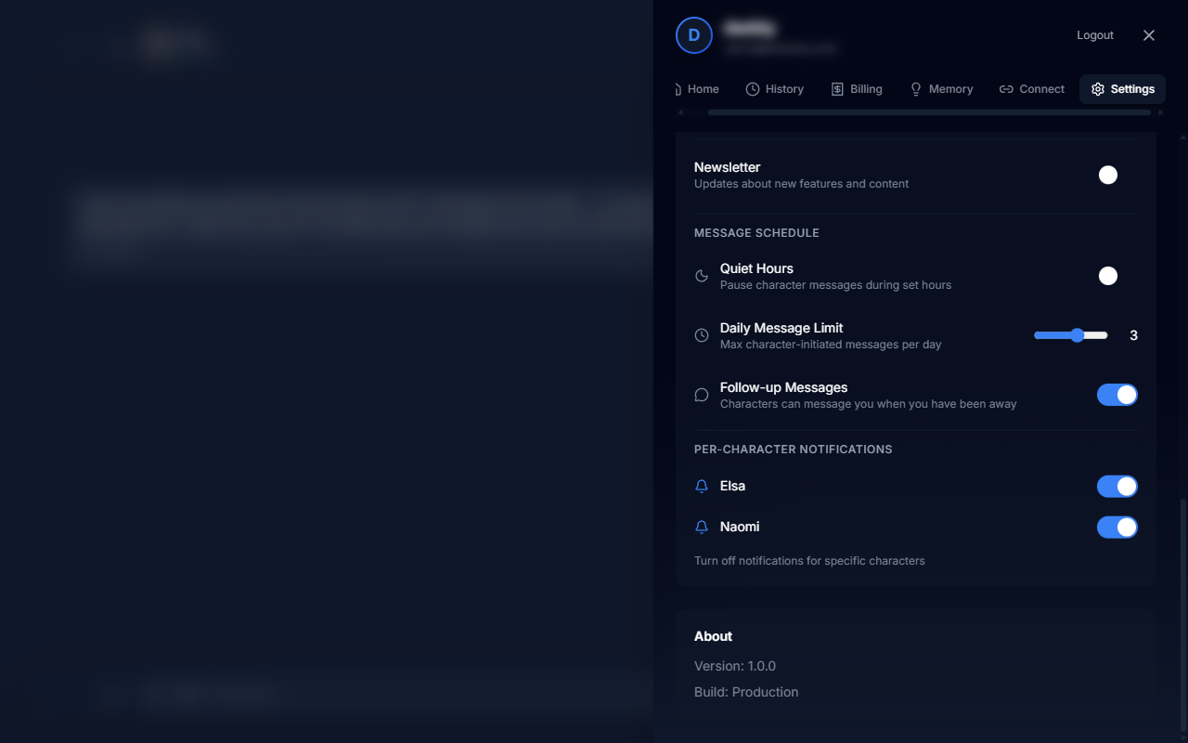Click the Daily Message Limit clock icon
1188x743 pixels.
coord(702,335)
